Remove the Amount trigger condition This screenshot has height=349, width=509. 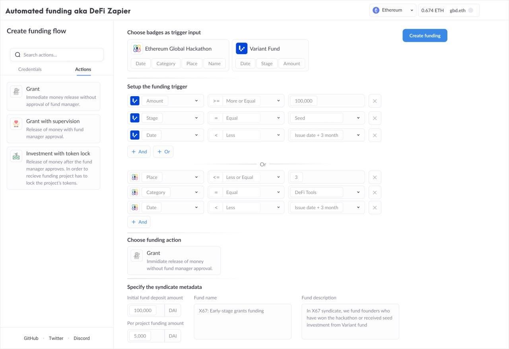[x=375, y=101]
